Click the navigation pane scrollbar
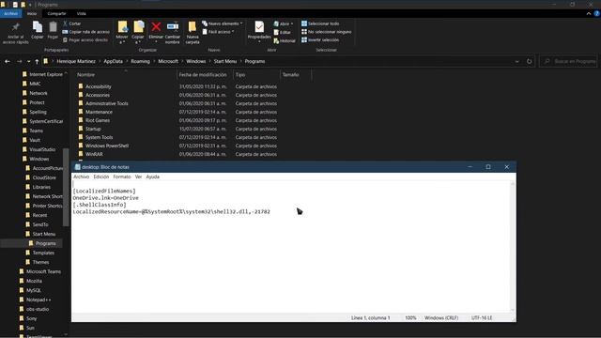This screenshot has width=601, height=338. click(x=66, y=187)
